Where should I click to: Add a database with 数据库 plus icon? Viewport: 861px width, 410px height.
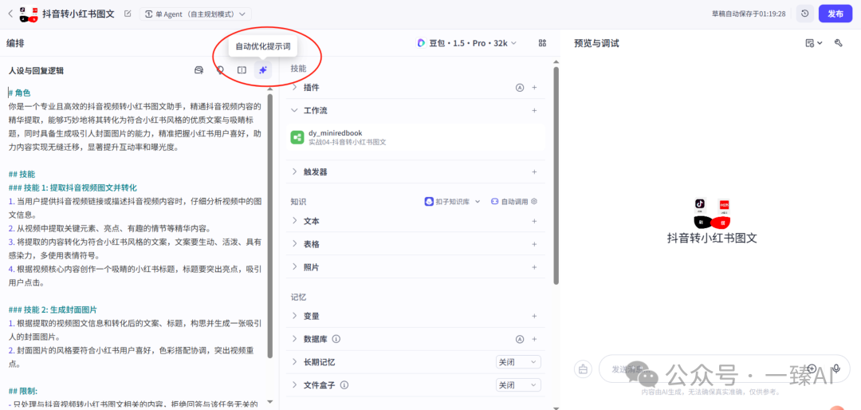click(534, 339)
